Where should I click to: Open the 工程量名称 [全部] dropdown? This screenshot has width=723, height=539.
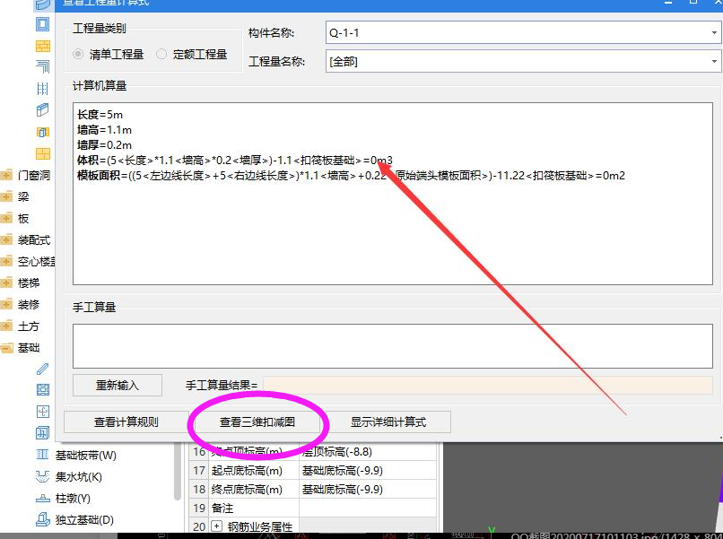714,61
